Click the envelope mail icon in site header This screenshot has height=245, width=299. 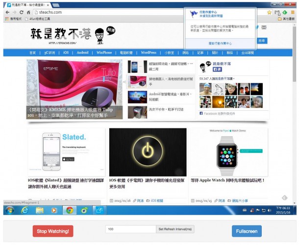264,27
